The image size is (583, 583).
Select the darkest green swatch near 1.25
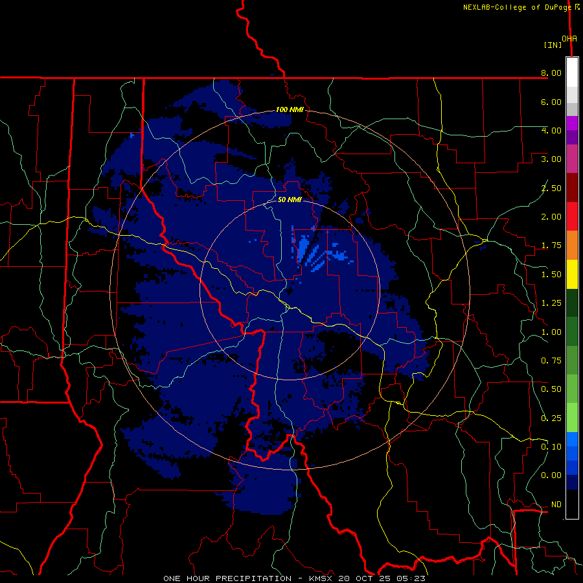[572, 303]
